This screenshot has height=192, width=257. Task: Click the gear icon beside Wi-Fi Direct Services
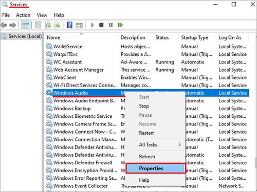pyautogui.click(x=49, y=85)
